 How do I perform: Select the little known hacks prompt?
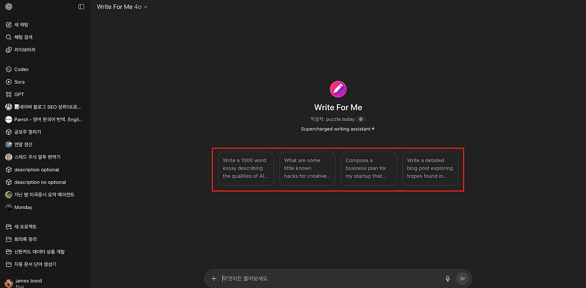[307, 169]
